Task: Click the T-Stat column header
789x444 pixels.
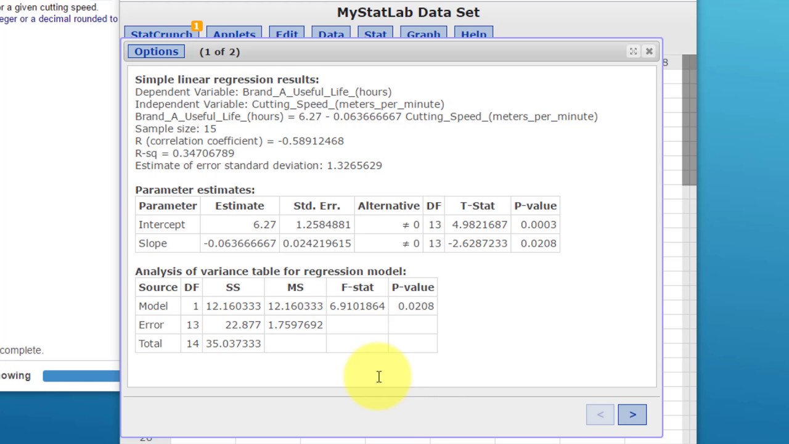Action: pos(477,206)
